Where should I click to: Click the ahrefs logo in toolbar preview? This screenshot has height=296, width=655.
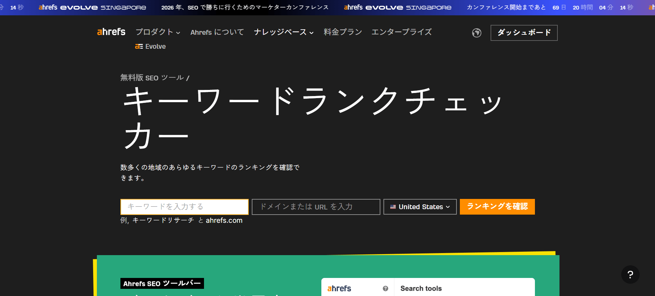click(339, 289)
